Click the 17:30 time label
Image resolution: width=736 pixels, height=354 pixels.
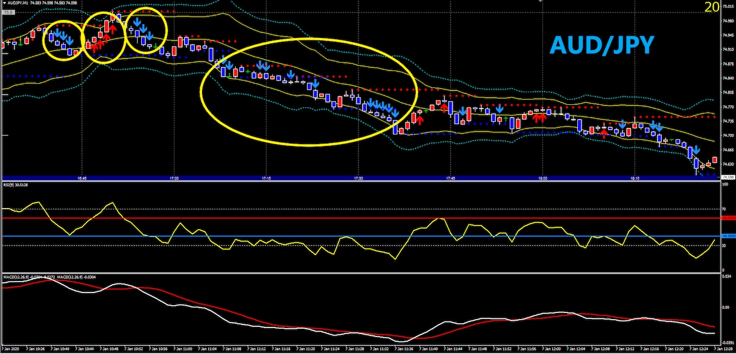[358, 179]
